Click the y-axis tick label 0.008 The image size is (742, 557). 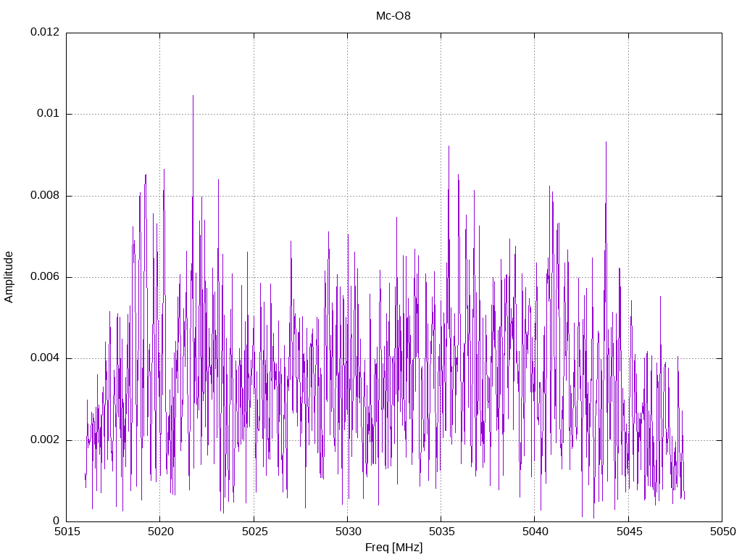(45, 196)
